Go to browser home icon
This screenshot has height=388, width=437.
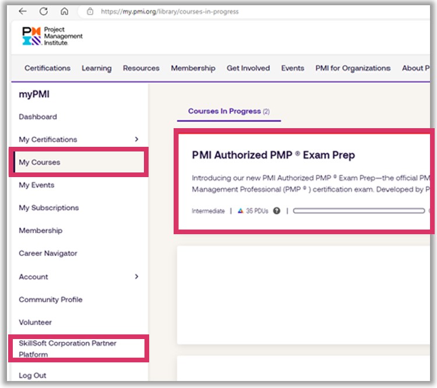(x=64, y=12)
